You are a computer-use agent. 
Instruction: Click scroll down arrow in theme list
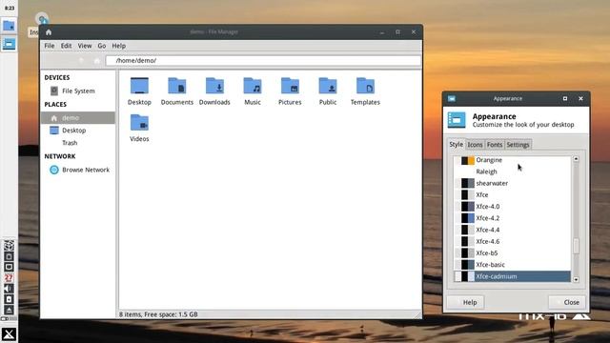576,279
